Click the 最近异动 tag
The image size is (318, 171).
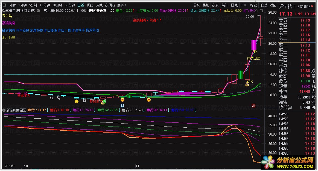pos(92,30)
